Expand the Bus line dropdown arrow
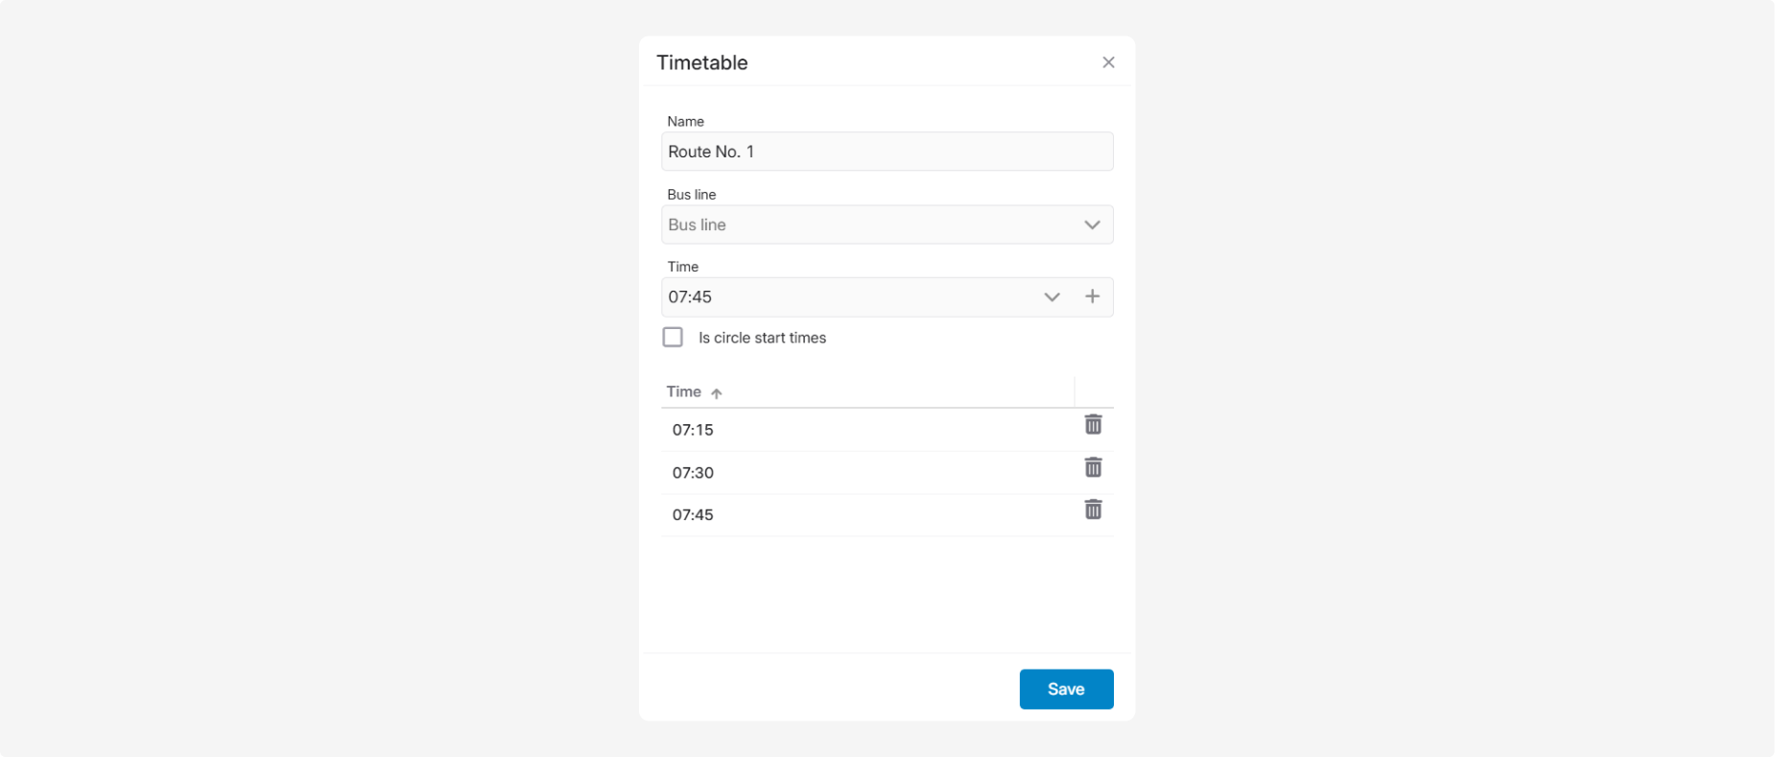The height and width of the screenshot is (757, 1775). click(x=1092, y=225)
